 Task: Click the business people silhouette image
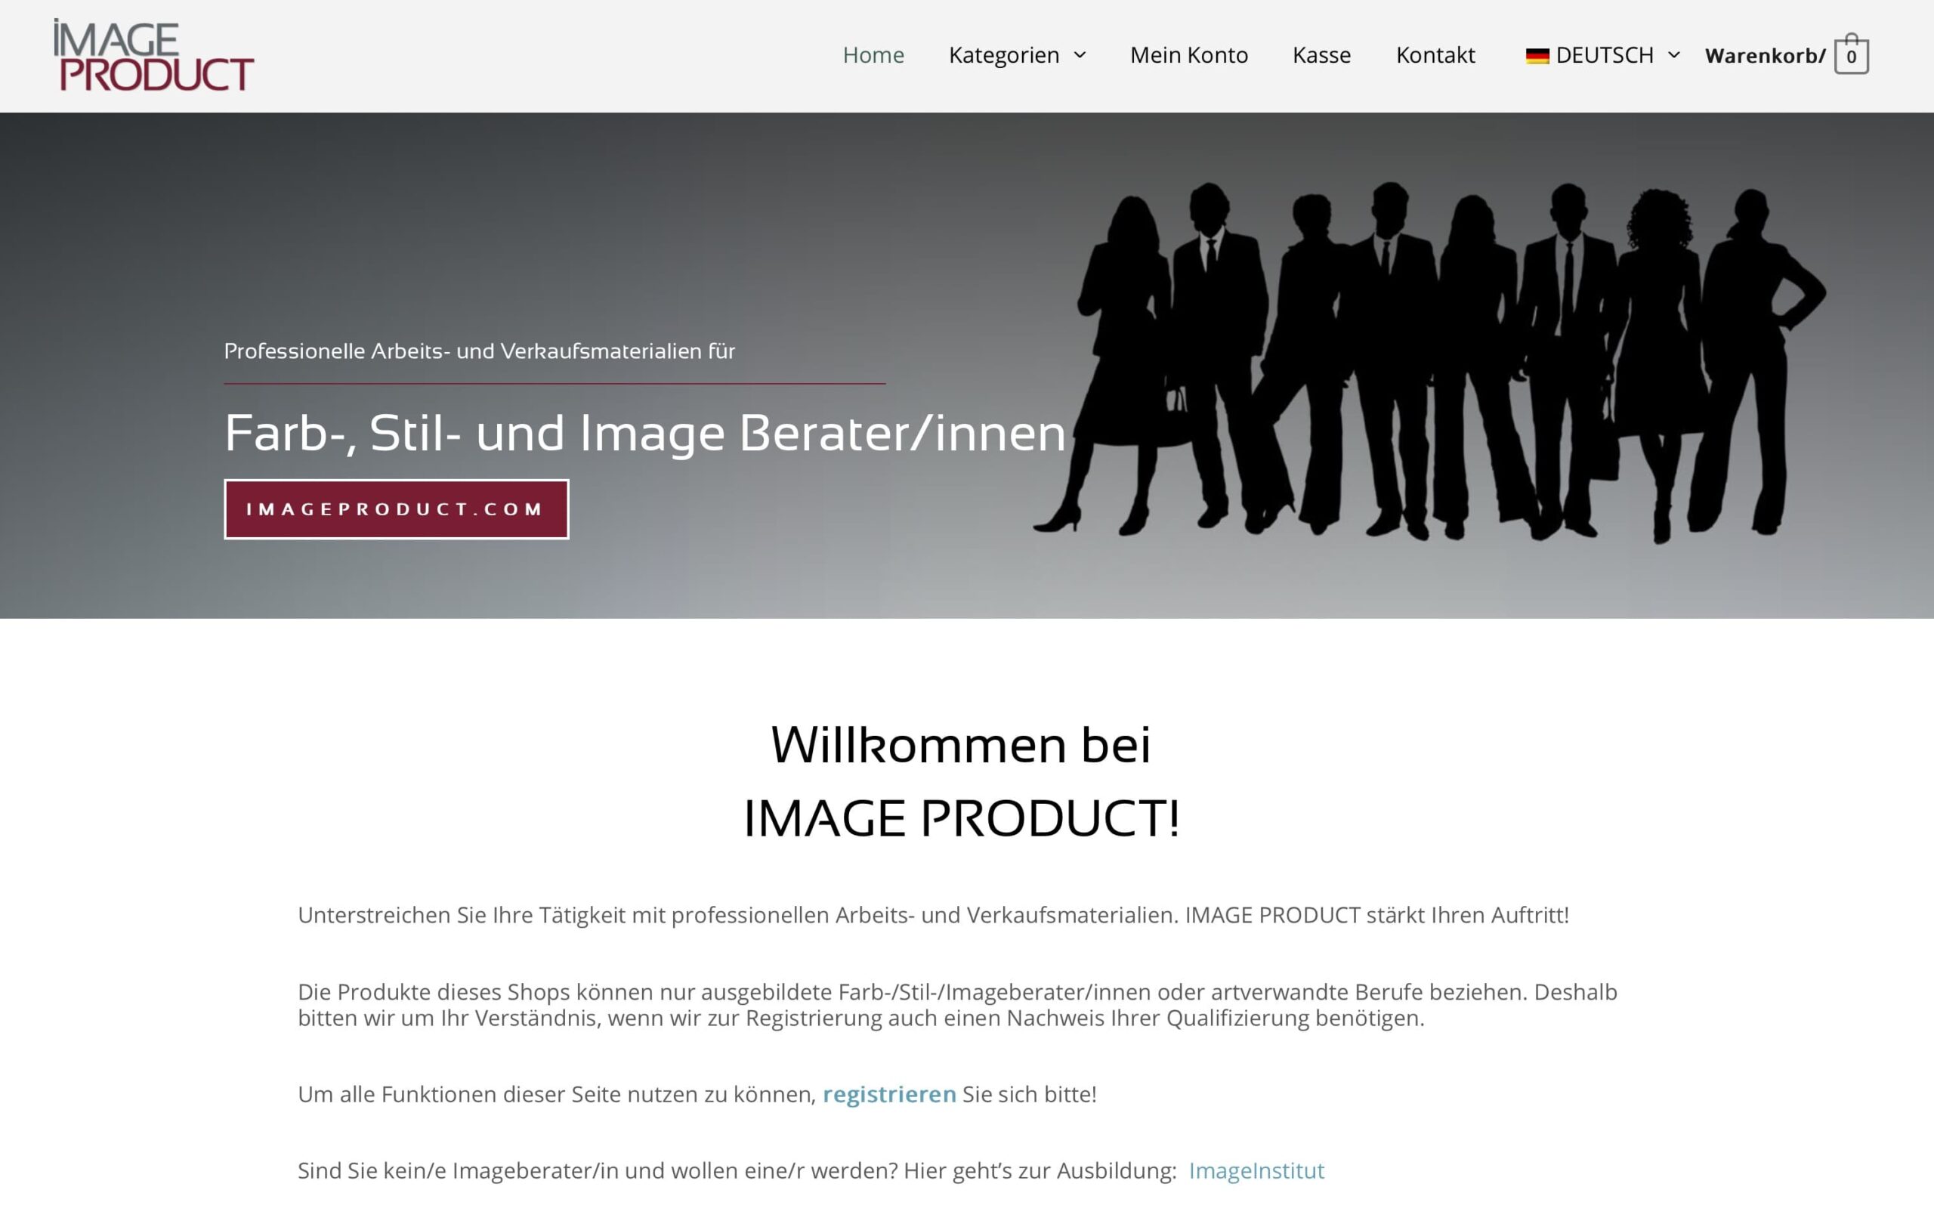(1429, 361)
